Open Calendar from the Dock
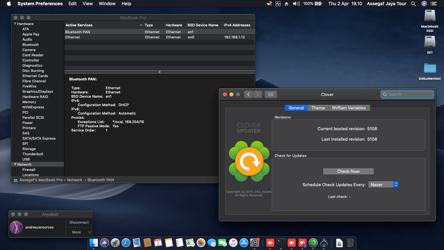 [158, 243]
